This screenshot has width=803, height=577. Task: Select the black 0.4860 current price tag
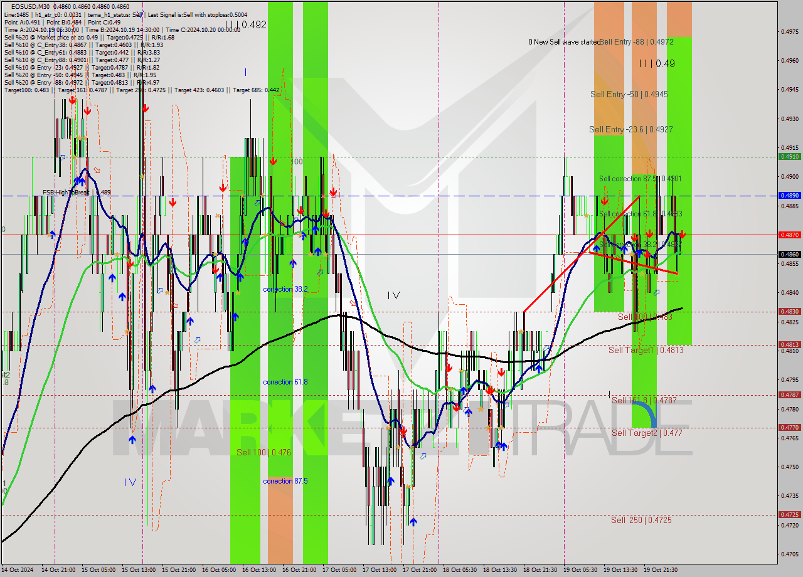[789, 254]
